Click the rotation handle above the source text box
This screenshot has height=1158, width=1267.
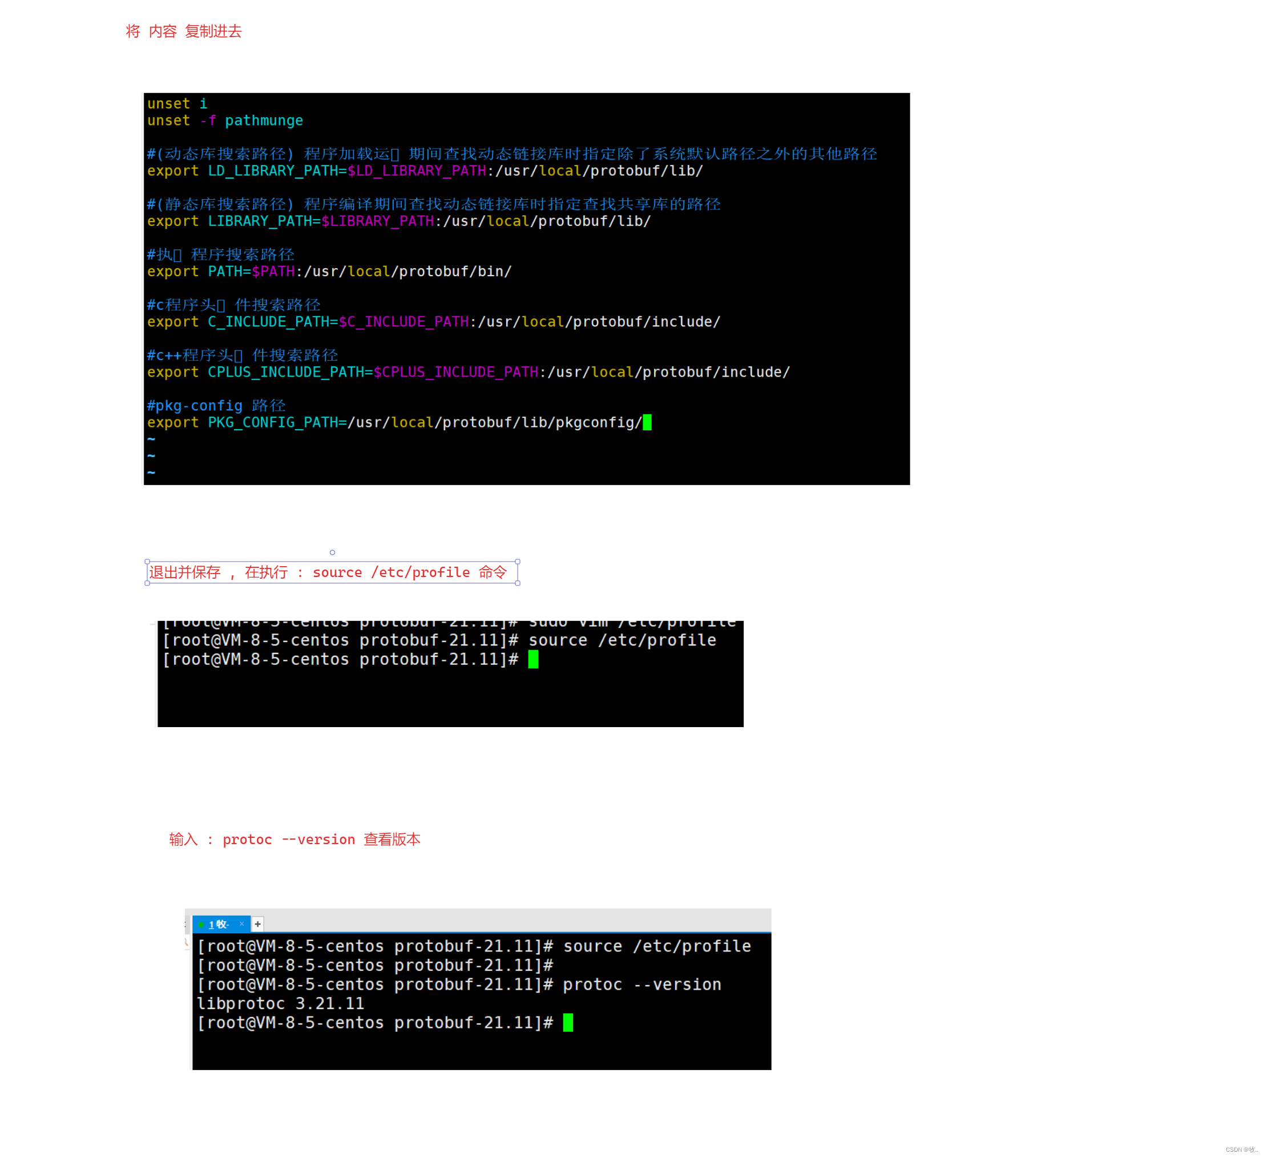pos(333,552)
